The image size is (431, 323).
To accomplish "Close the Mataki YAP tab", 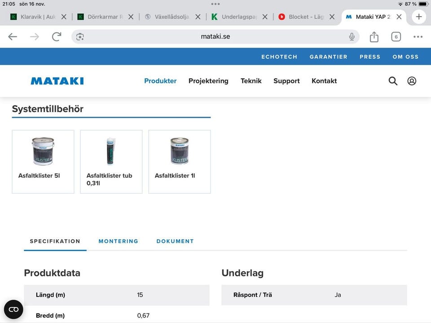I will coord(399,17).
